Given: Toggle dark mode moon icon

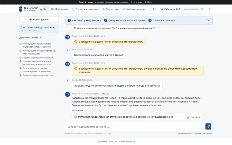Looking at the screenshot, I should click(154, 9).
